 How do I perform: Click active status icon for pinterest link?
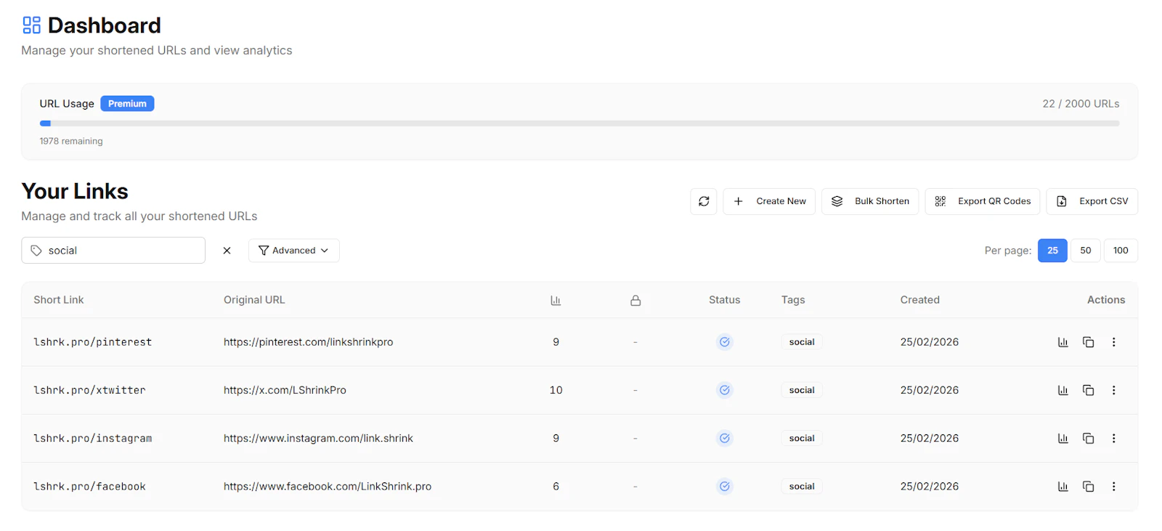coord(724,342)
